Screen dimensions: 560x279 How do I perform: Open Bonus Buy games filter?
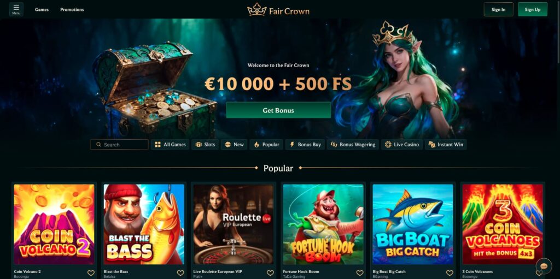tap(305, 145)
